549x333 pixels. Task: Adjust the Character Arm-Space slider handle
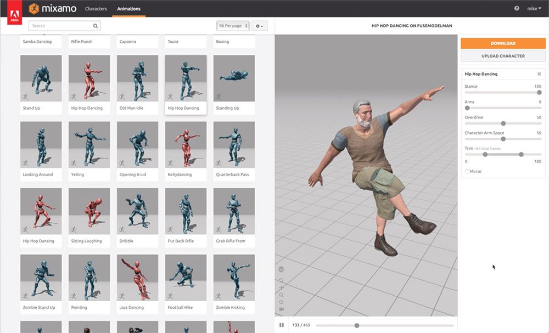point(503,139)
